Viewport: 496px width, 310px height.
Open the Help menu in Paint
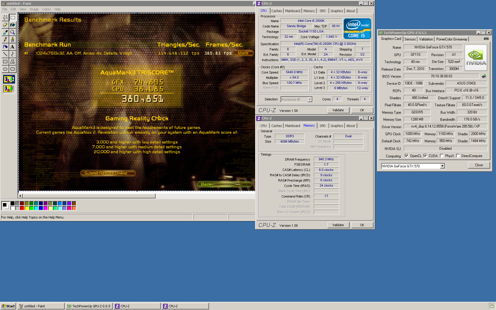(57, 9)
